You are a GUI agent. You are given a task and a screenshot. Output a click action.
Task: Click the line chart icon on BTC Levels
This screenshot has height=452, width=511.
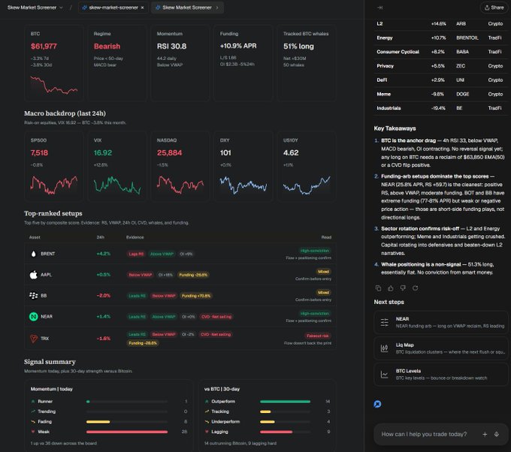385,375
